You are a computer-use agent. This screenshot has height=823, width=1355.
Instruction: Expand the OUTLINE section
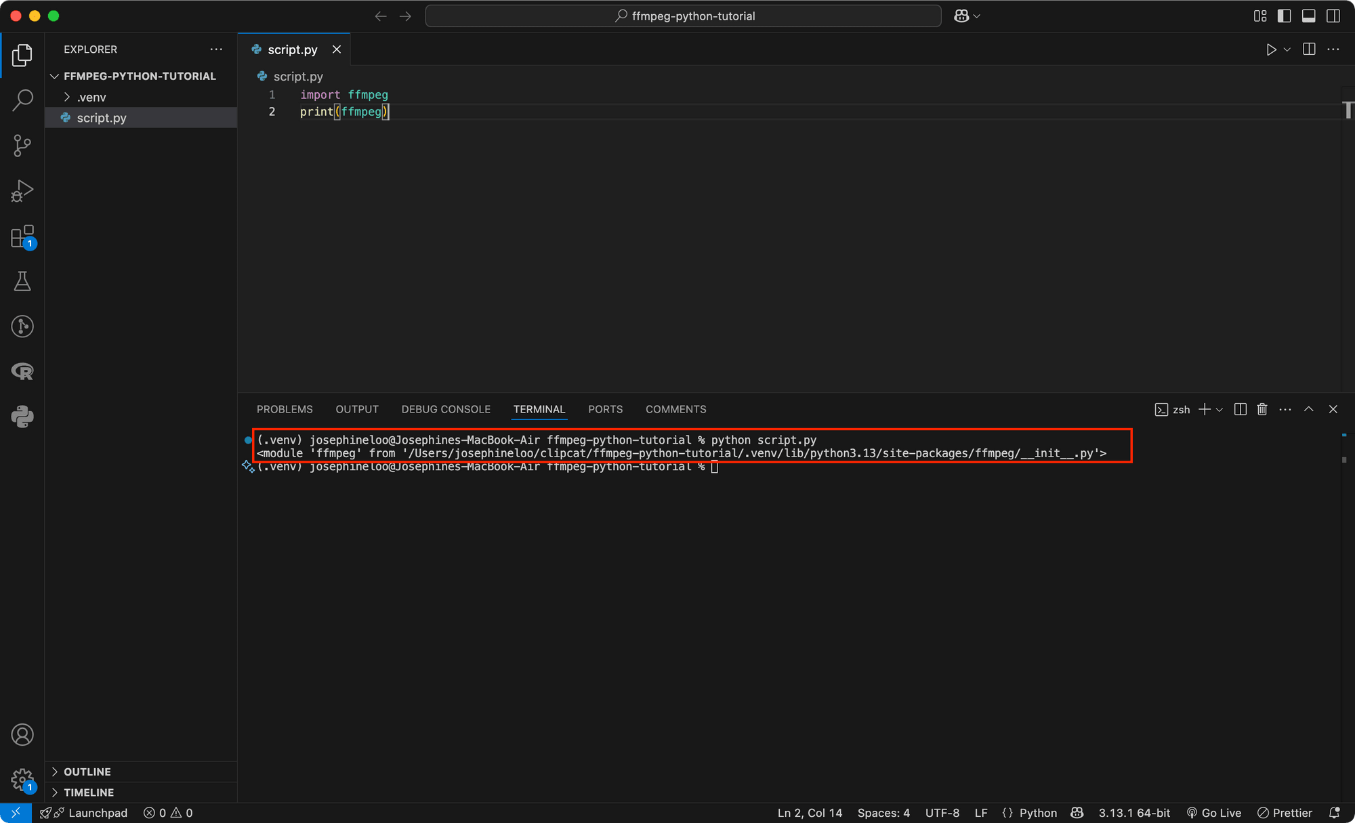pos(87,772)
